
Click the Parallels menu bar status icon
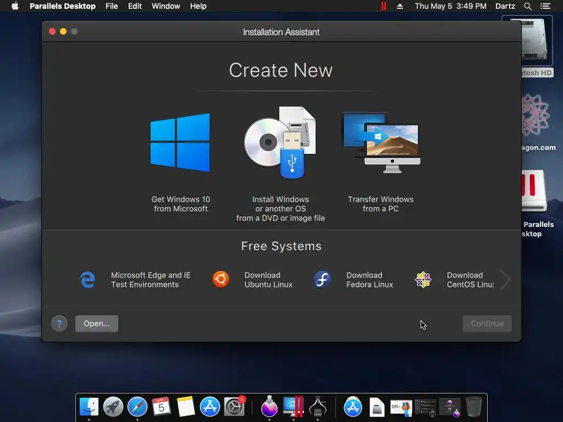[x=383, y=6]
